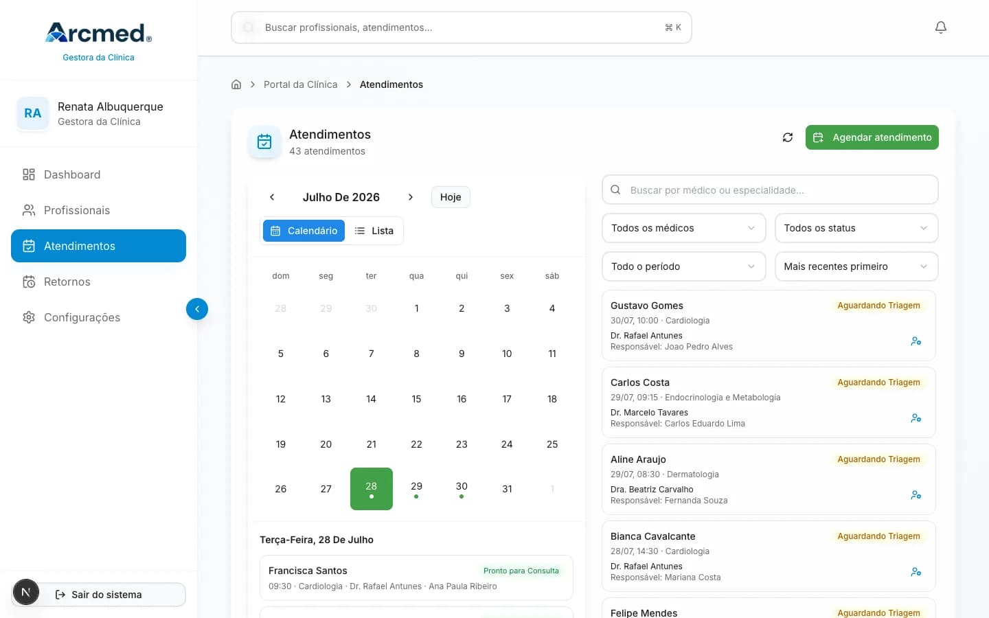Click the Atendimentos calendar header icon
Viewport: 989px width, 618px height.
[x=264, y=142]
